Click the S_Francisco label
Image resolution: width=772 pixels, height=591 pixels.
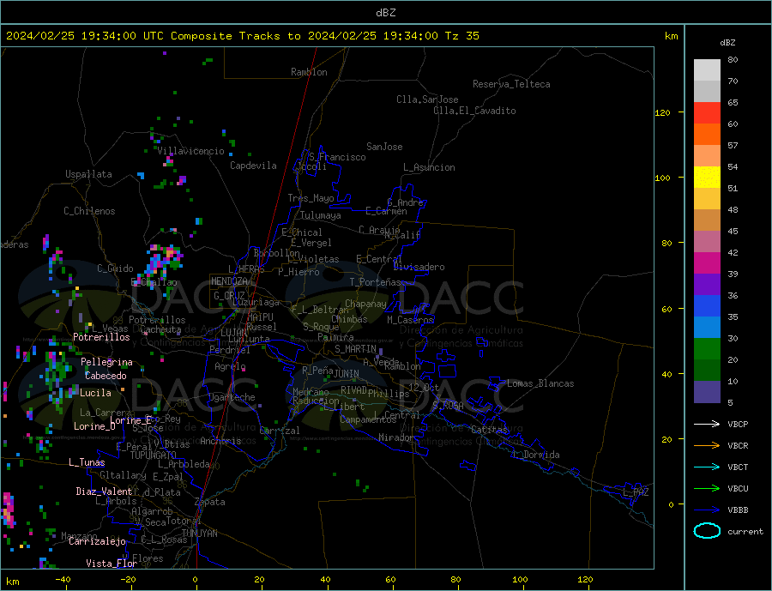(x=337, y=157)
